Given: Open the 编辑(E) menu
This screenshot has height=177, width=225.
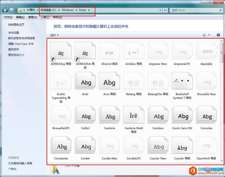Looking at the screenshot, I should click(20, 17).
